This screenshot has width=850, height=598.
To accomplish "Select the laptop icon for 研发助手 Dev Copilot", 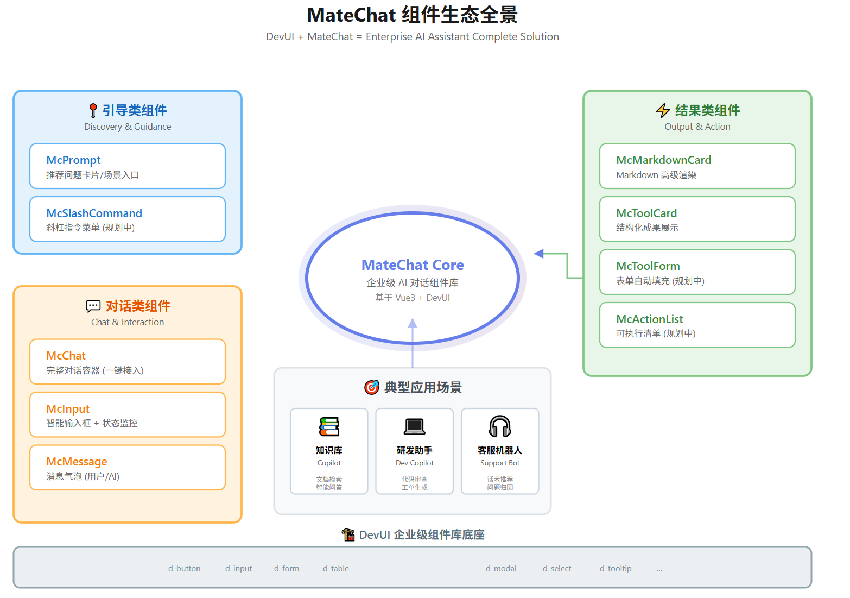I will 414,427.
